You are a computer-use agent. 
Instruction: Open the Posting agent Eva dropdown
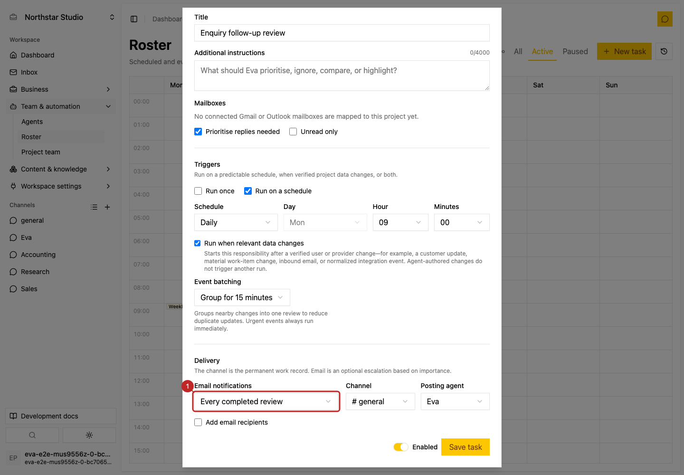click(455, 401)
